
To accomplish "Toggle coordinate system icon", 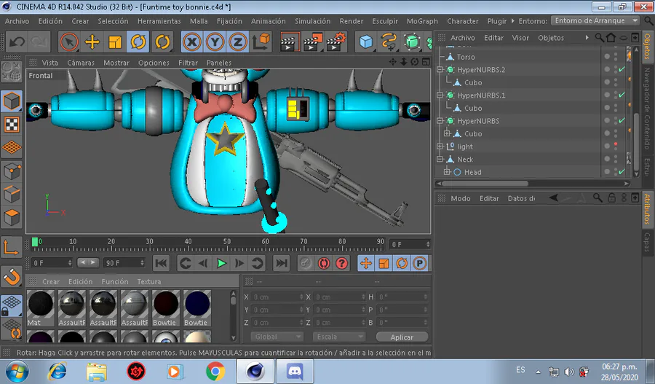I will click(x=261, y=42).
